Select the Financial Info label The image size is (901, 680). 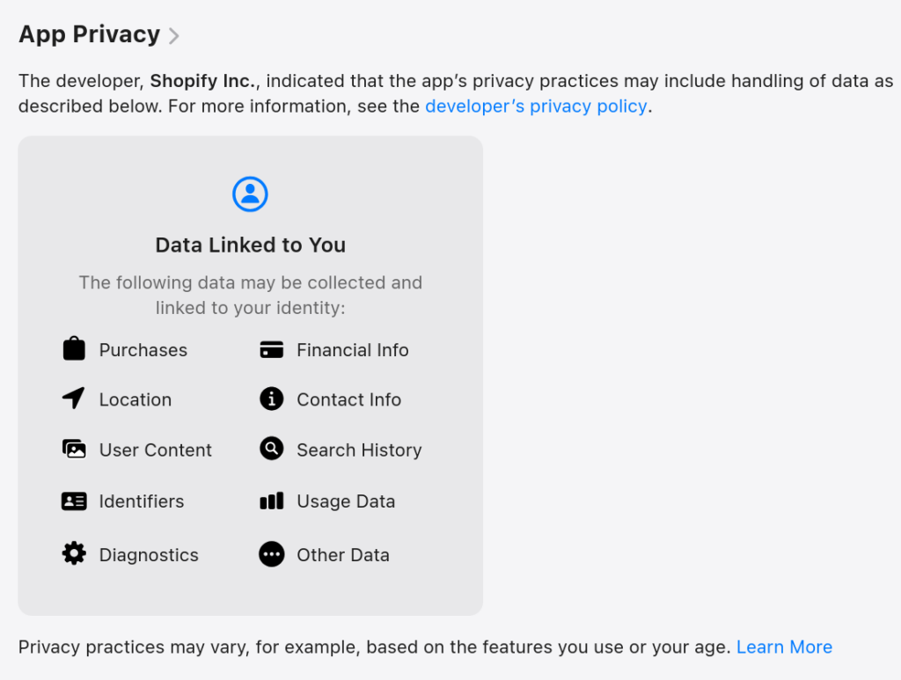pos(353,350)
